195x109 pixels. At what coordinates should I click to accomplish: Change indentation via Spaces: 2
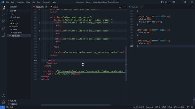[x=150, y=107]
